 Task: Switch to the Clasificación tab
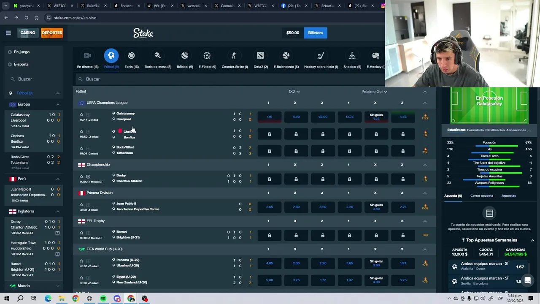[x=495, y=130]
